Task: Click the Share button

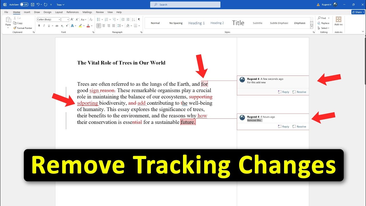Action: [358, 12]
